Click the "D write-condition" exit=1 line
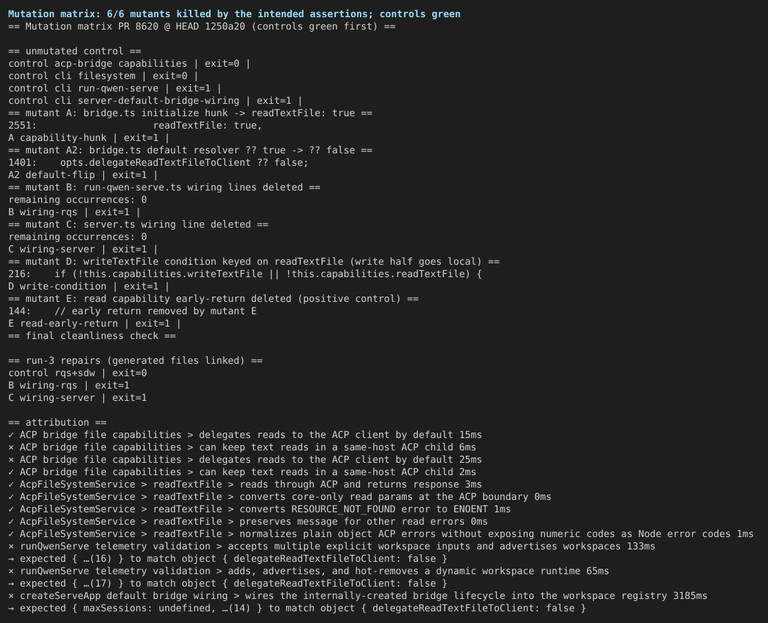Screen dimensions: 768x623 click(89, 286)
